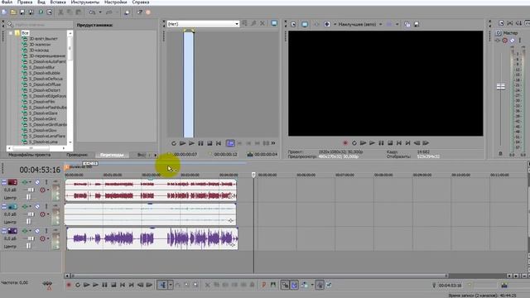Jump to project end under preview

pyautogui.click(x=408, y=143)
